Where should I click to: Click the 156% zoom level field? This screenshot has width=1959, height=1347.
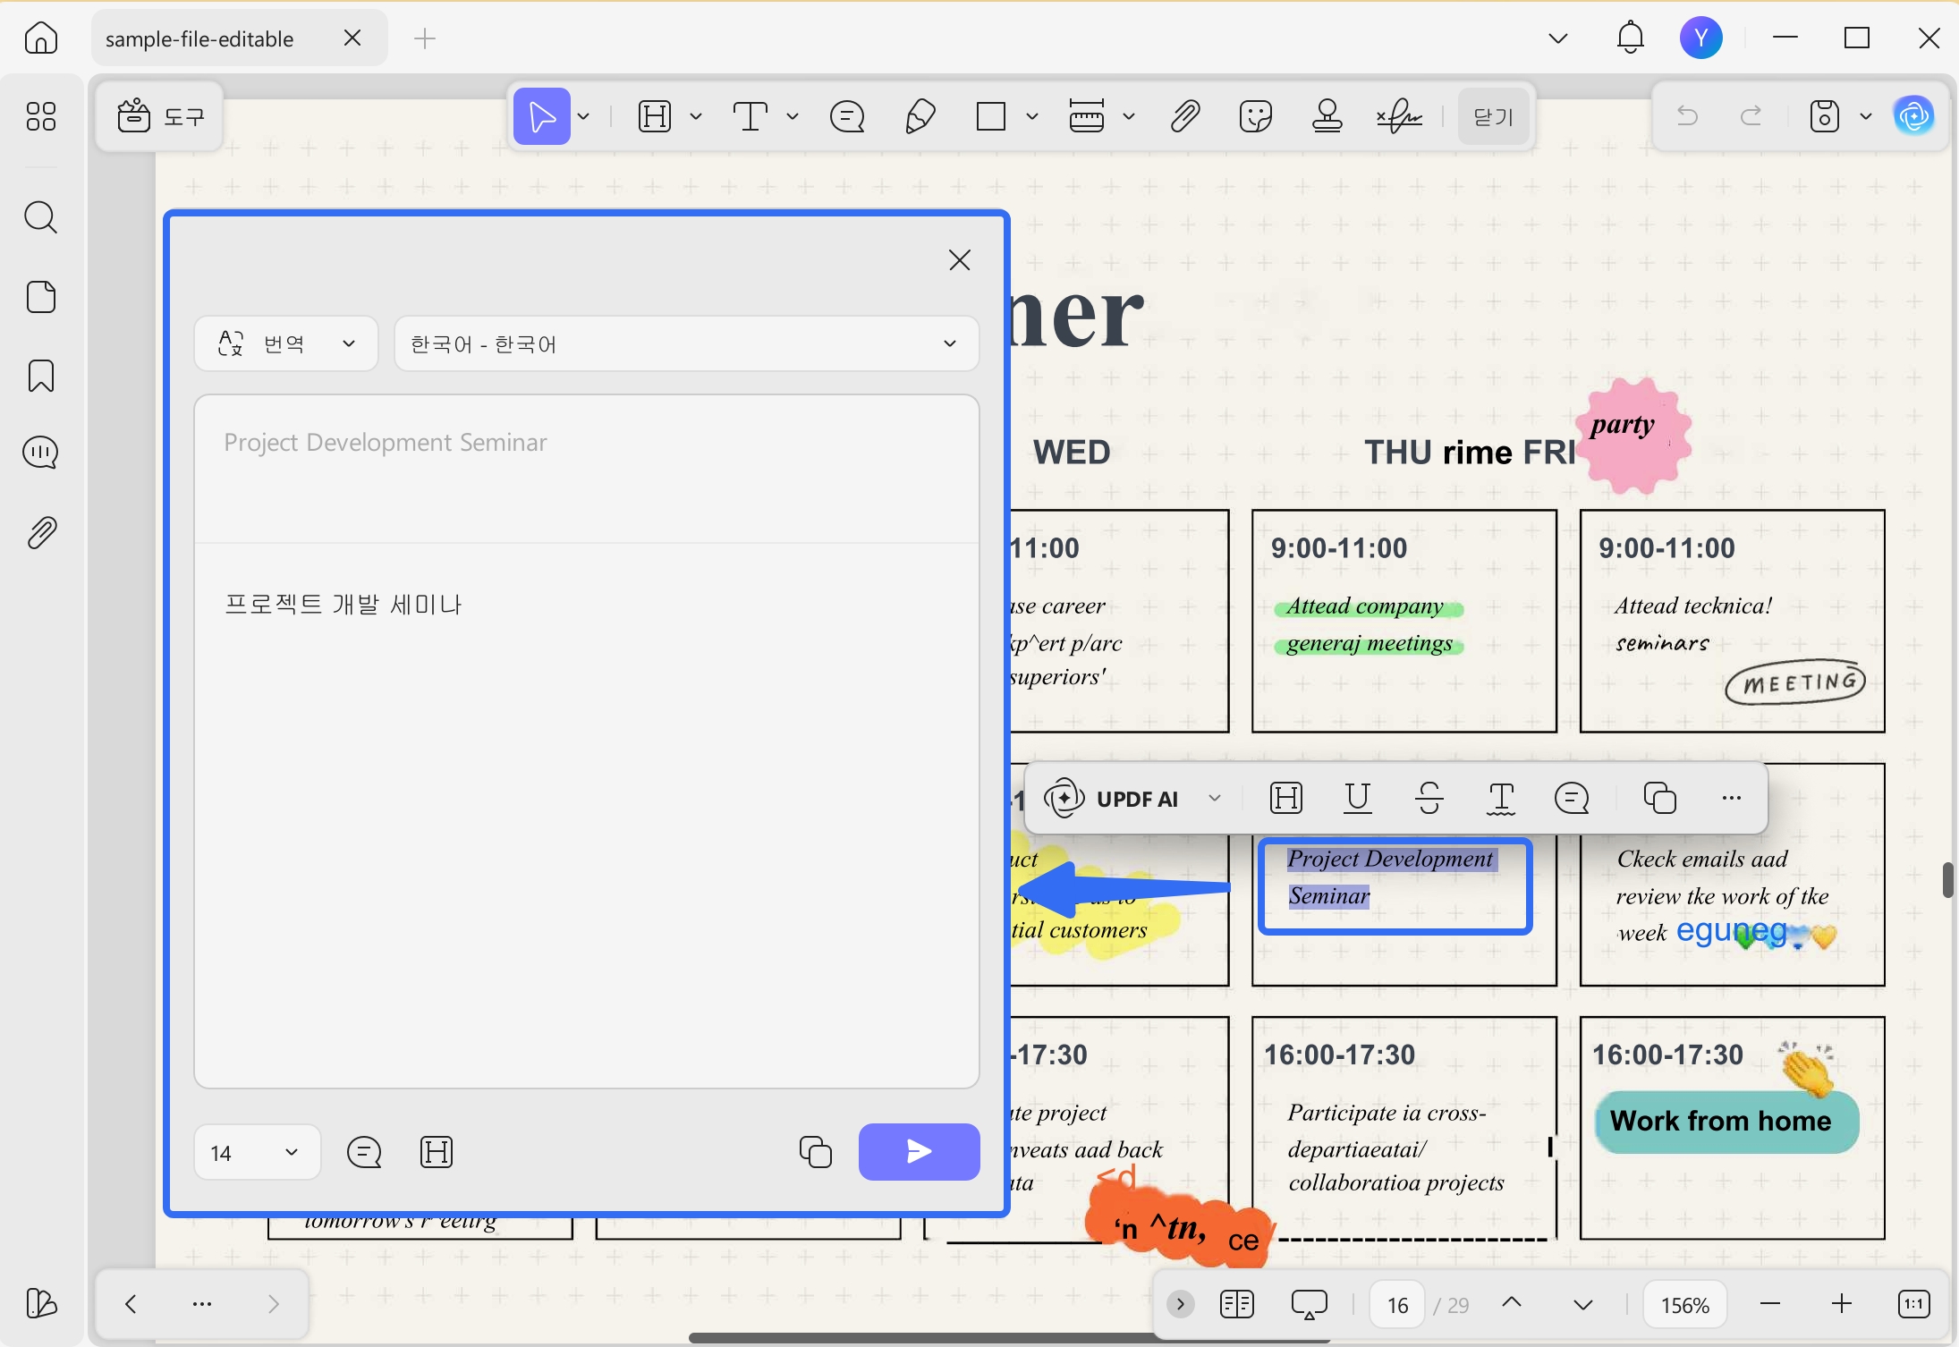click(1685, 1305)
